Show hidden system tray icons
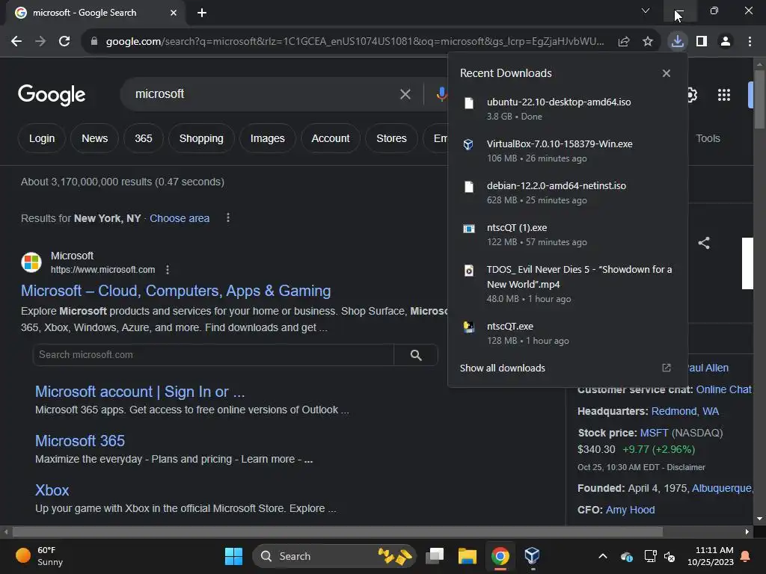 click(x=603, y=556)
